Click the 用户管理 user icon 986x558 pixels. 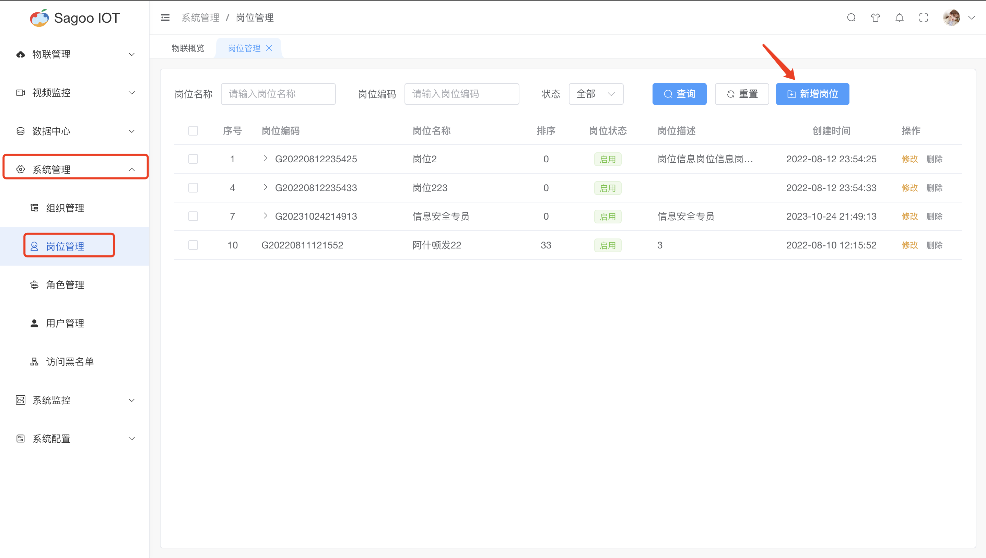click(34, 323)
